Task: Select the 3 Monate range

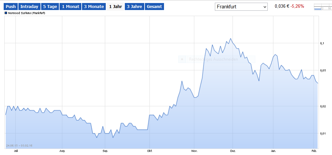Action: pyautogui.click(x=94, y=7)
